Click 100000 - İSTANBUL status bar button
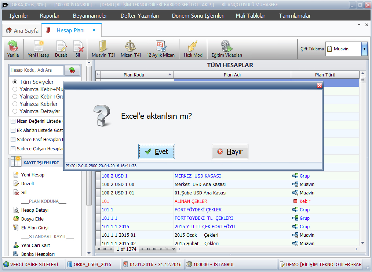372x272 pixels. coord(231,264)
